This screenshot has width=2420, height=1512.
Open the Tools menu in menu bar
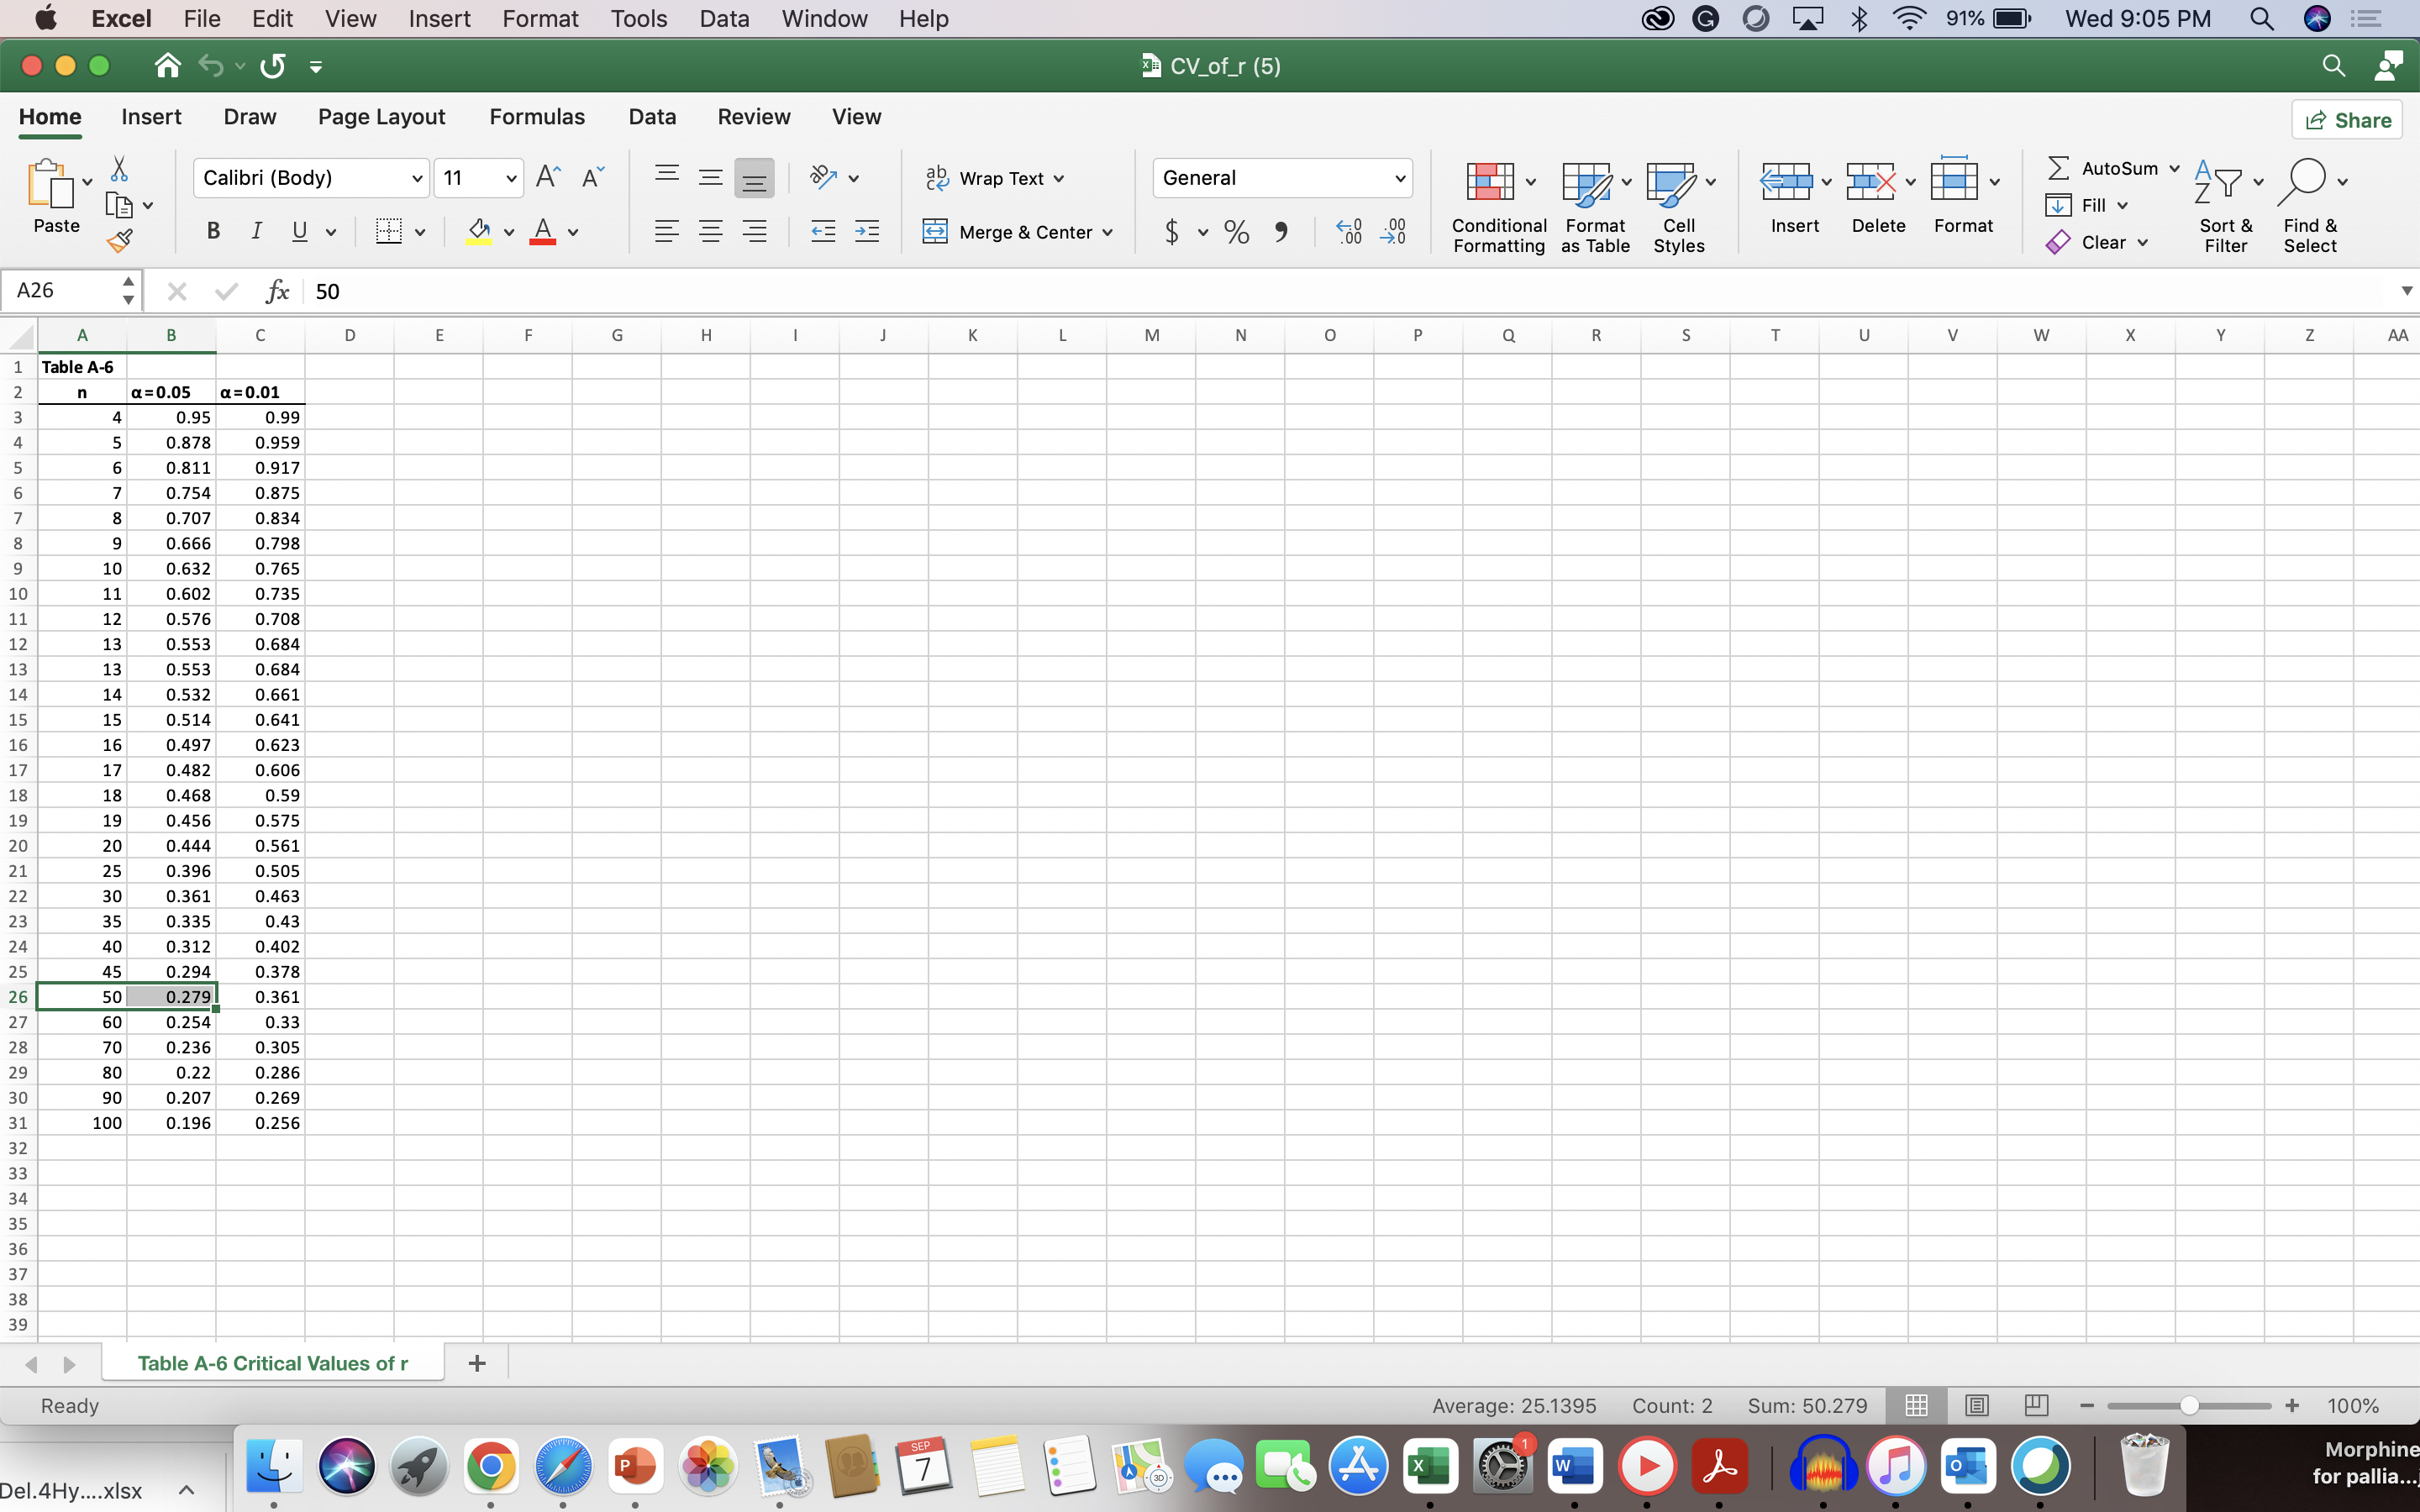click(x=639, y=19)
